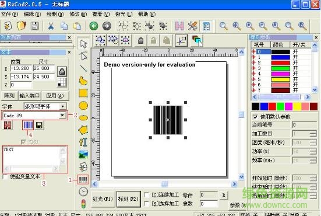Save document with the floppy disk icon

tap(35, 26)
